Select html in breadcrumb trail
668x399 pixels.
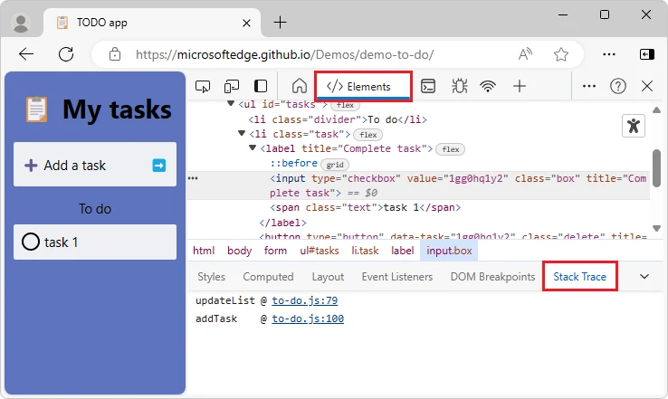coord(204,251)
